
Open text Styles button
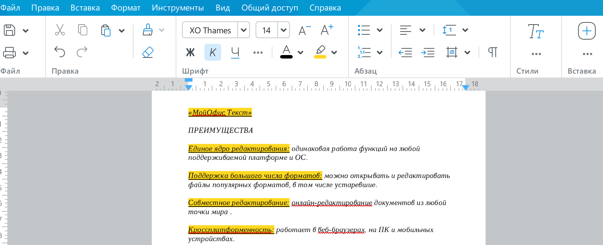tap(536, 31)
